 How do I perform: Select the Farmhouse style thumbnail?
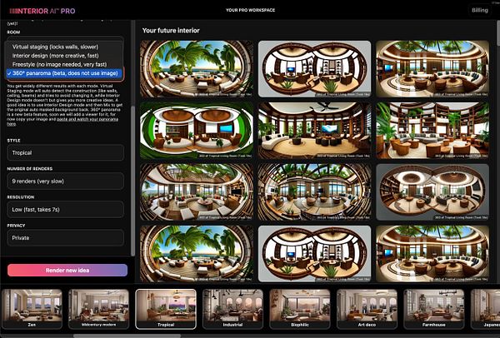pos(434,308)
